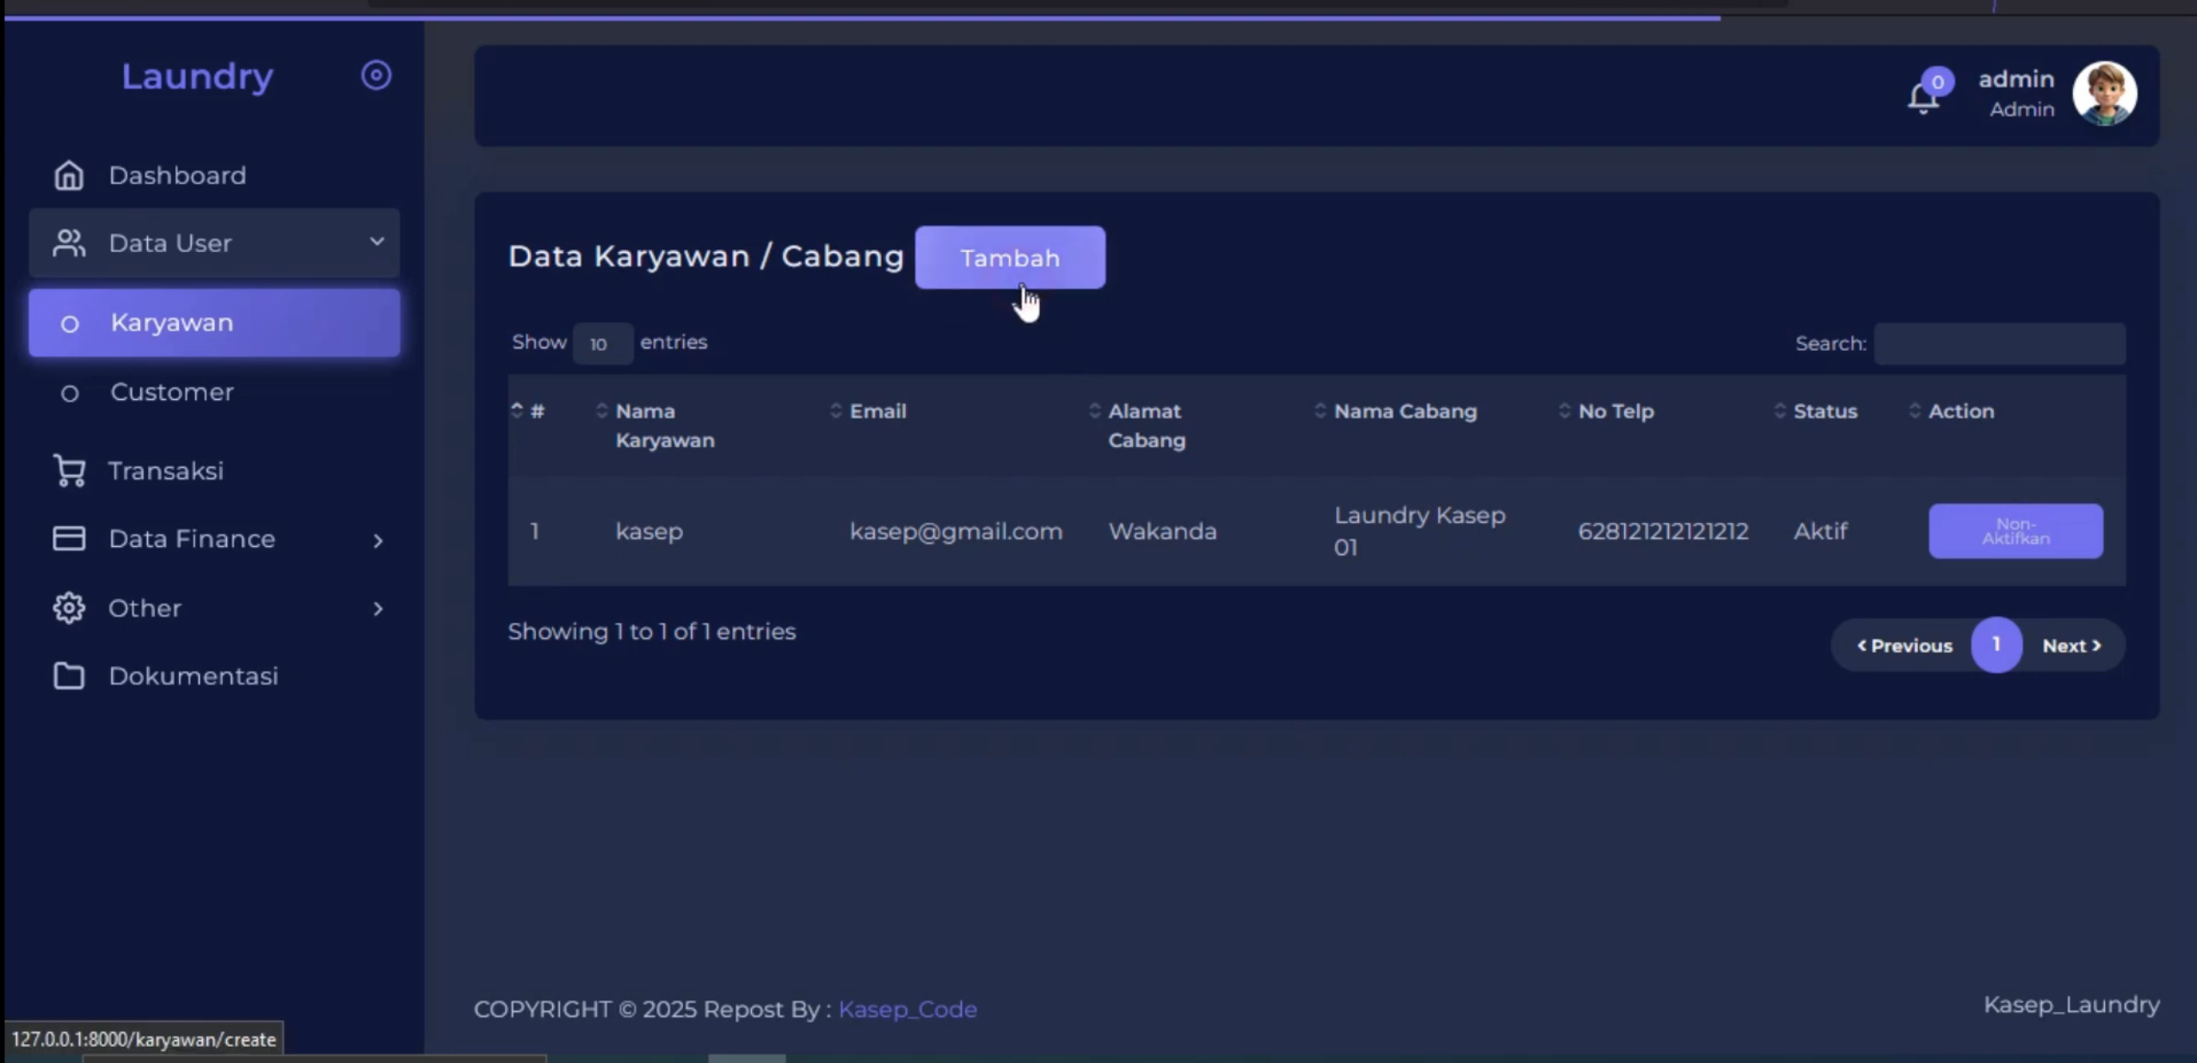2197x1063 pixels.
Task: Sort by Action column
Action: pos(1960,411)
